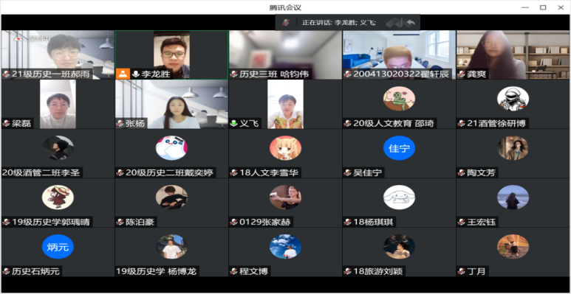Click the green speaking mic icon beside 义飞
Screen dimensions: 571x294
(x=233, y=124)
